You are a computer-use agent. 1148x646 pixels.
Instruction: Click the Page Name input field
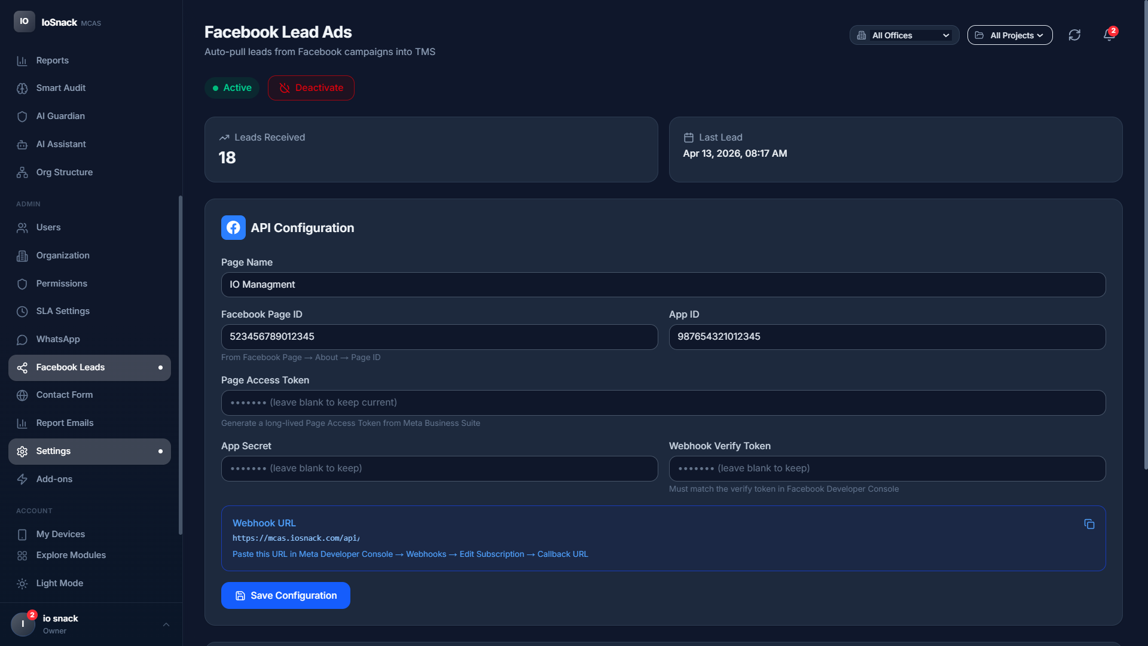point(663,285)
